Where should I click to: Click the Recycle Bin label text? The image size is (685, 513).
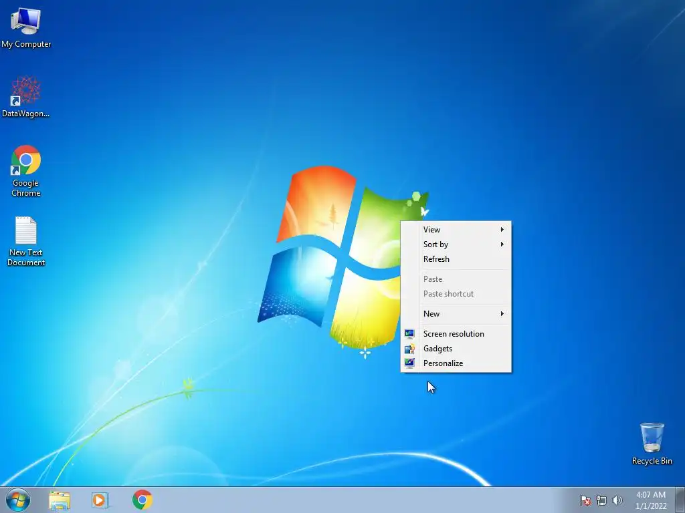point(652,461)
